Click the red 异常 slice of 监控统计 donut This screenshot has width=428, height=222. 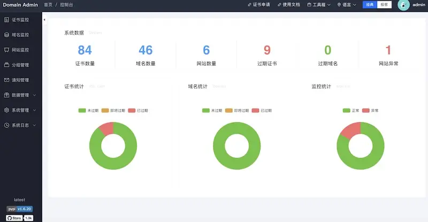pyautogui.click(x=351, y=130)
